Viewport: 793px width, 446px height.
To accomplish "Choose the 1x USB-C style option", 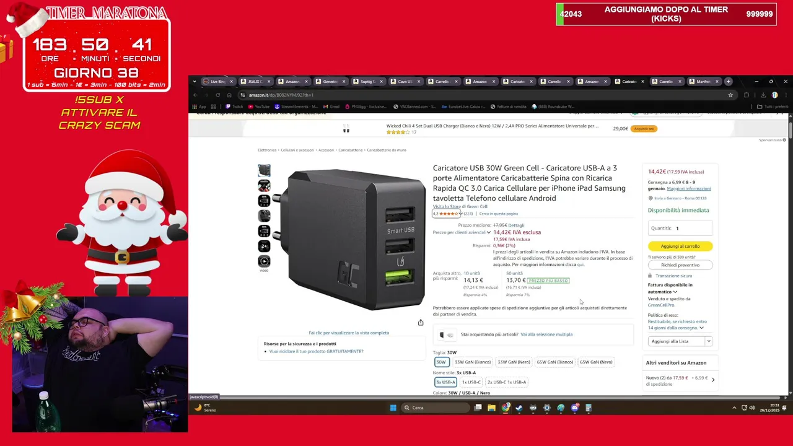I will [471, 382].
